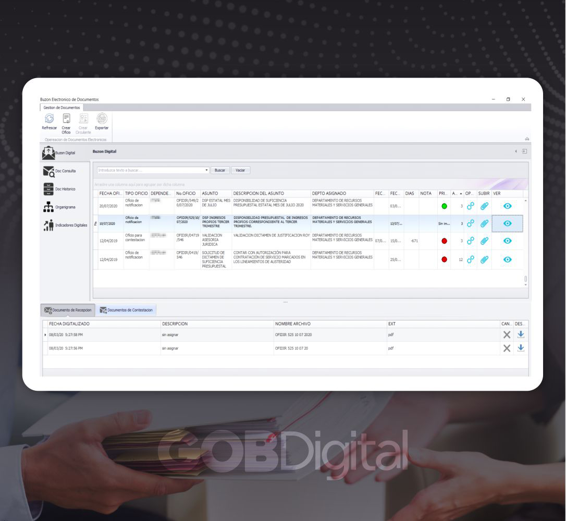This screenshot has width=566, height=521.
Task: Download the OFIDIR 525 10 07 2020 file
Action: (x=520, y=334)
